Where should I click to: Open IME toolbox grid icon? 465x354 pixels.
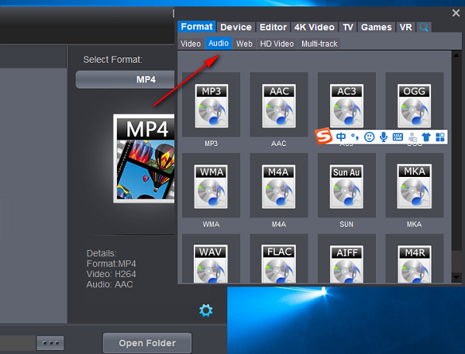(440, 137)
